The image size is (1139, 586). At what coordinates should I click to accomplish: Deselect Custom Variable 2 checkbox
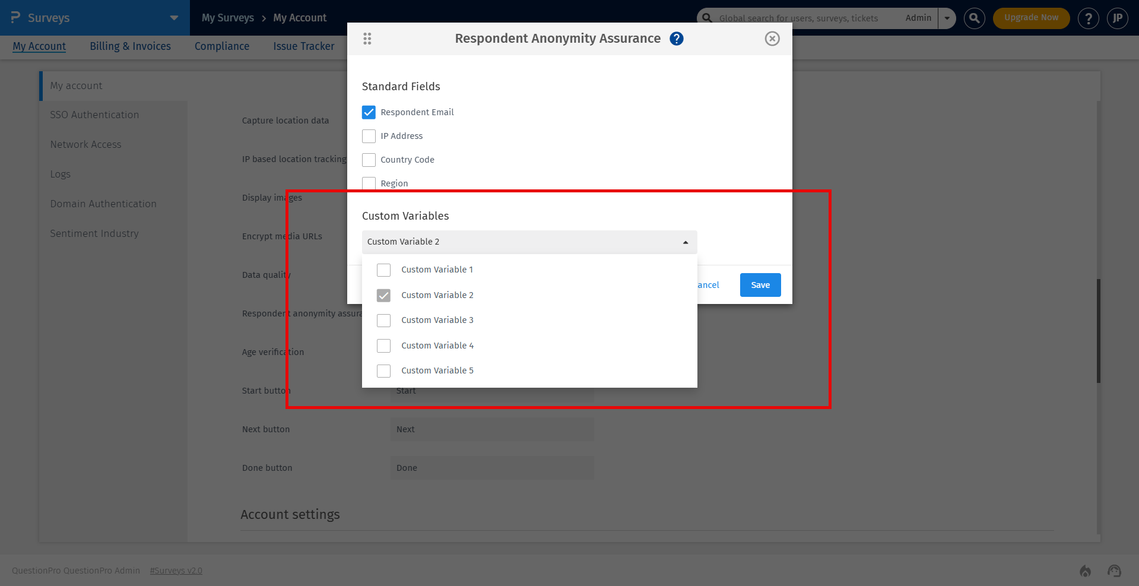coord(384,295)
